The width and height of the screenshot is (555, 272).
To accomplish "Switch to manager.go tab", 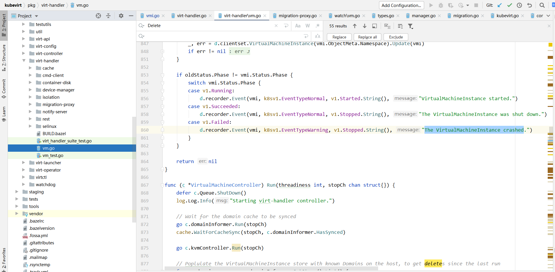I will (424, 16).
